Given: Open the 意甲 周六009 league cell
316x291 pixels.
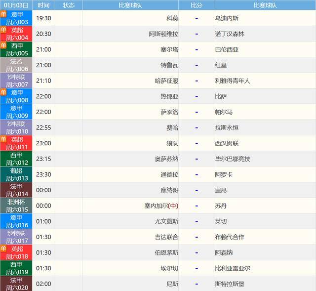Looking at the screenshot, I should pyautogui.click(x=16, y=112).
